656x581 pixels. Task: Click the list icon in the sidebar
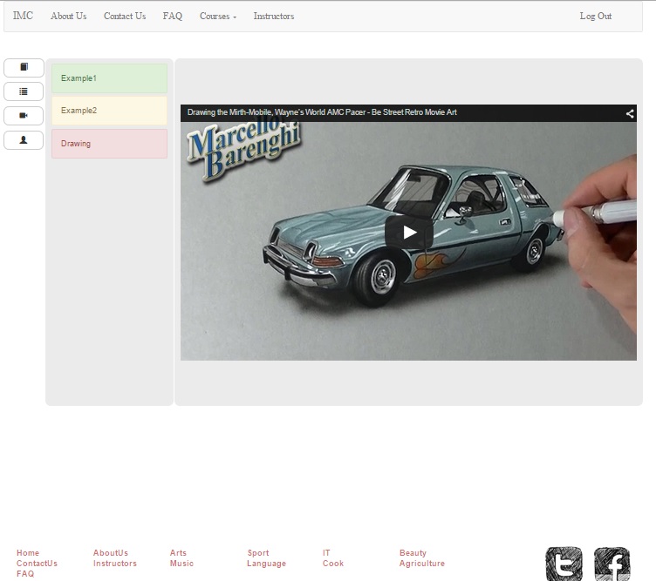24,91
